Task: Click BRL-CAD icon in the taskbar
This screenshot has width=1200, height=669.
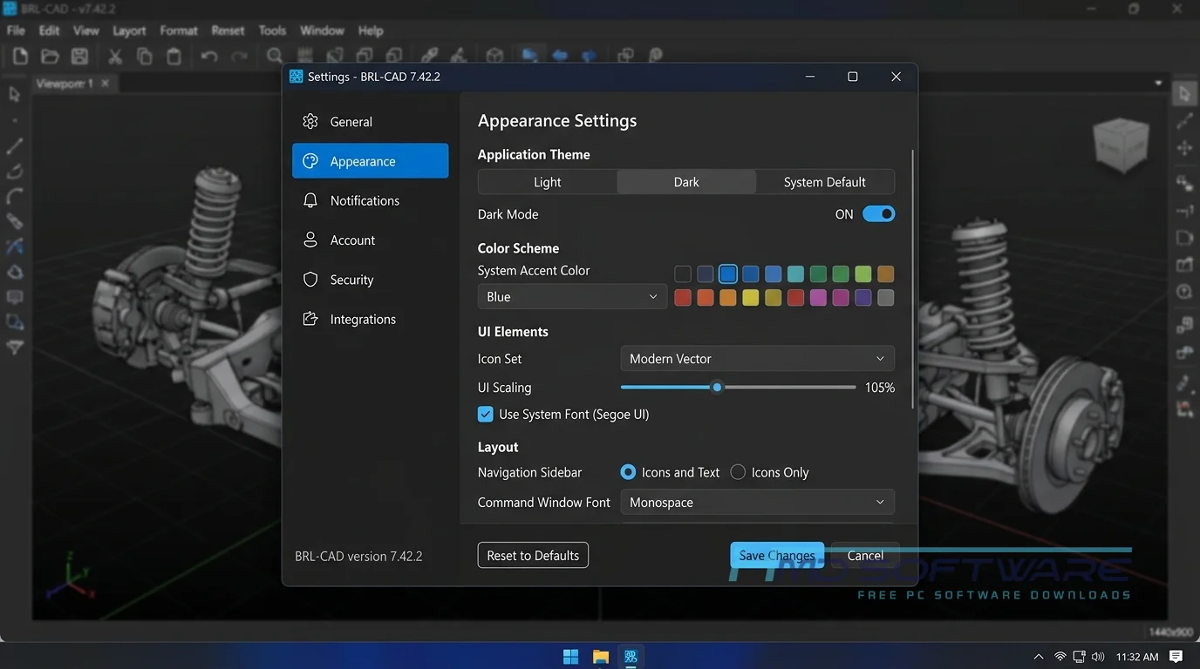Action: click(x=631, y=656)
